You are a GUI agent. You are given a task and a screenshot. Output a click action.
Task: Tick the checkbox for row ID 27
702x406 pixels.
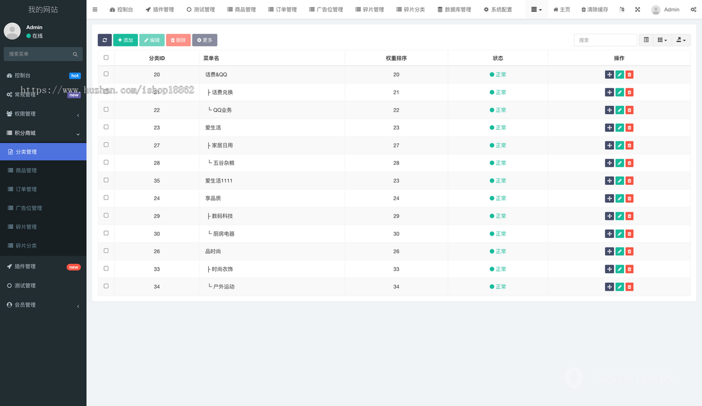106,144
